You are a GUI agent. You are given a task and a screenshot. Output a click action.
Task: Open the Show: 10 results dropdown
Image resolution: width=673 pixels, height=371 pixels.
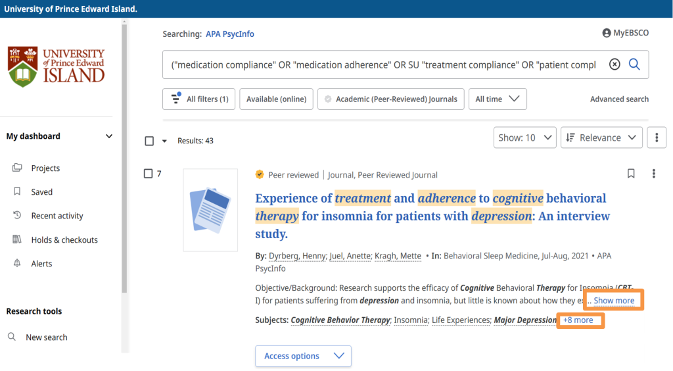pos(525,137)
